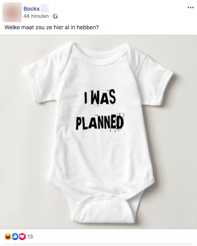The width and height of the screenshot is (197, 246).
Task: Click the laughing Haha reaction emoji
Action: click(x=8, y=237)
